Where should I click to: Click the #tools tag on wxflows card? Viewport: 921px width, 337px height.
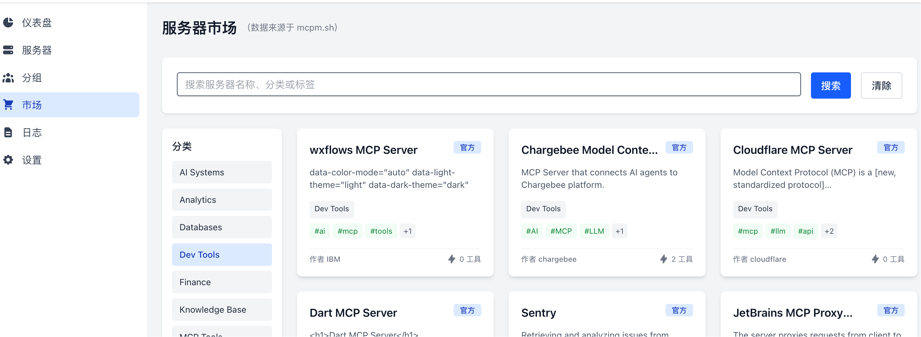[381, 231]
